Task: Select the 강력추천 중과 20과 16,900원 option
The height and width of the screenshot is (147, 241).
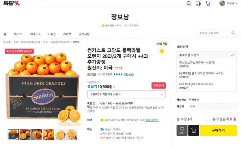Action: coord(207,75)
